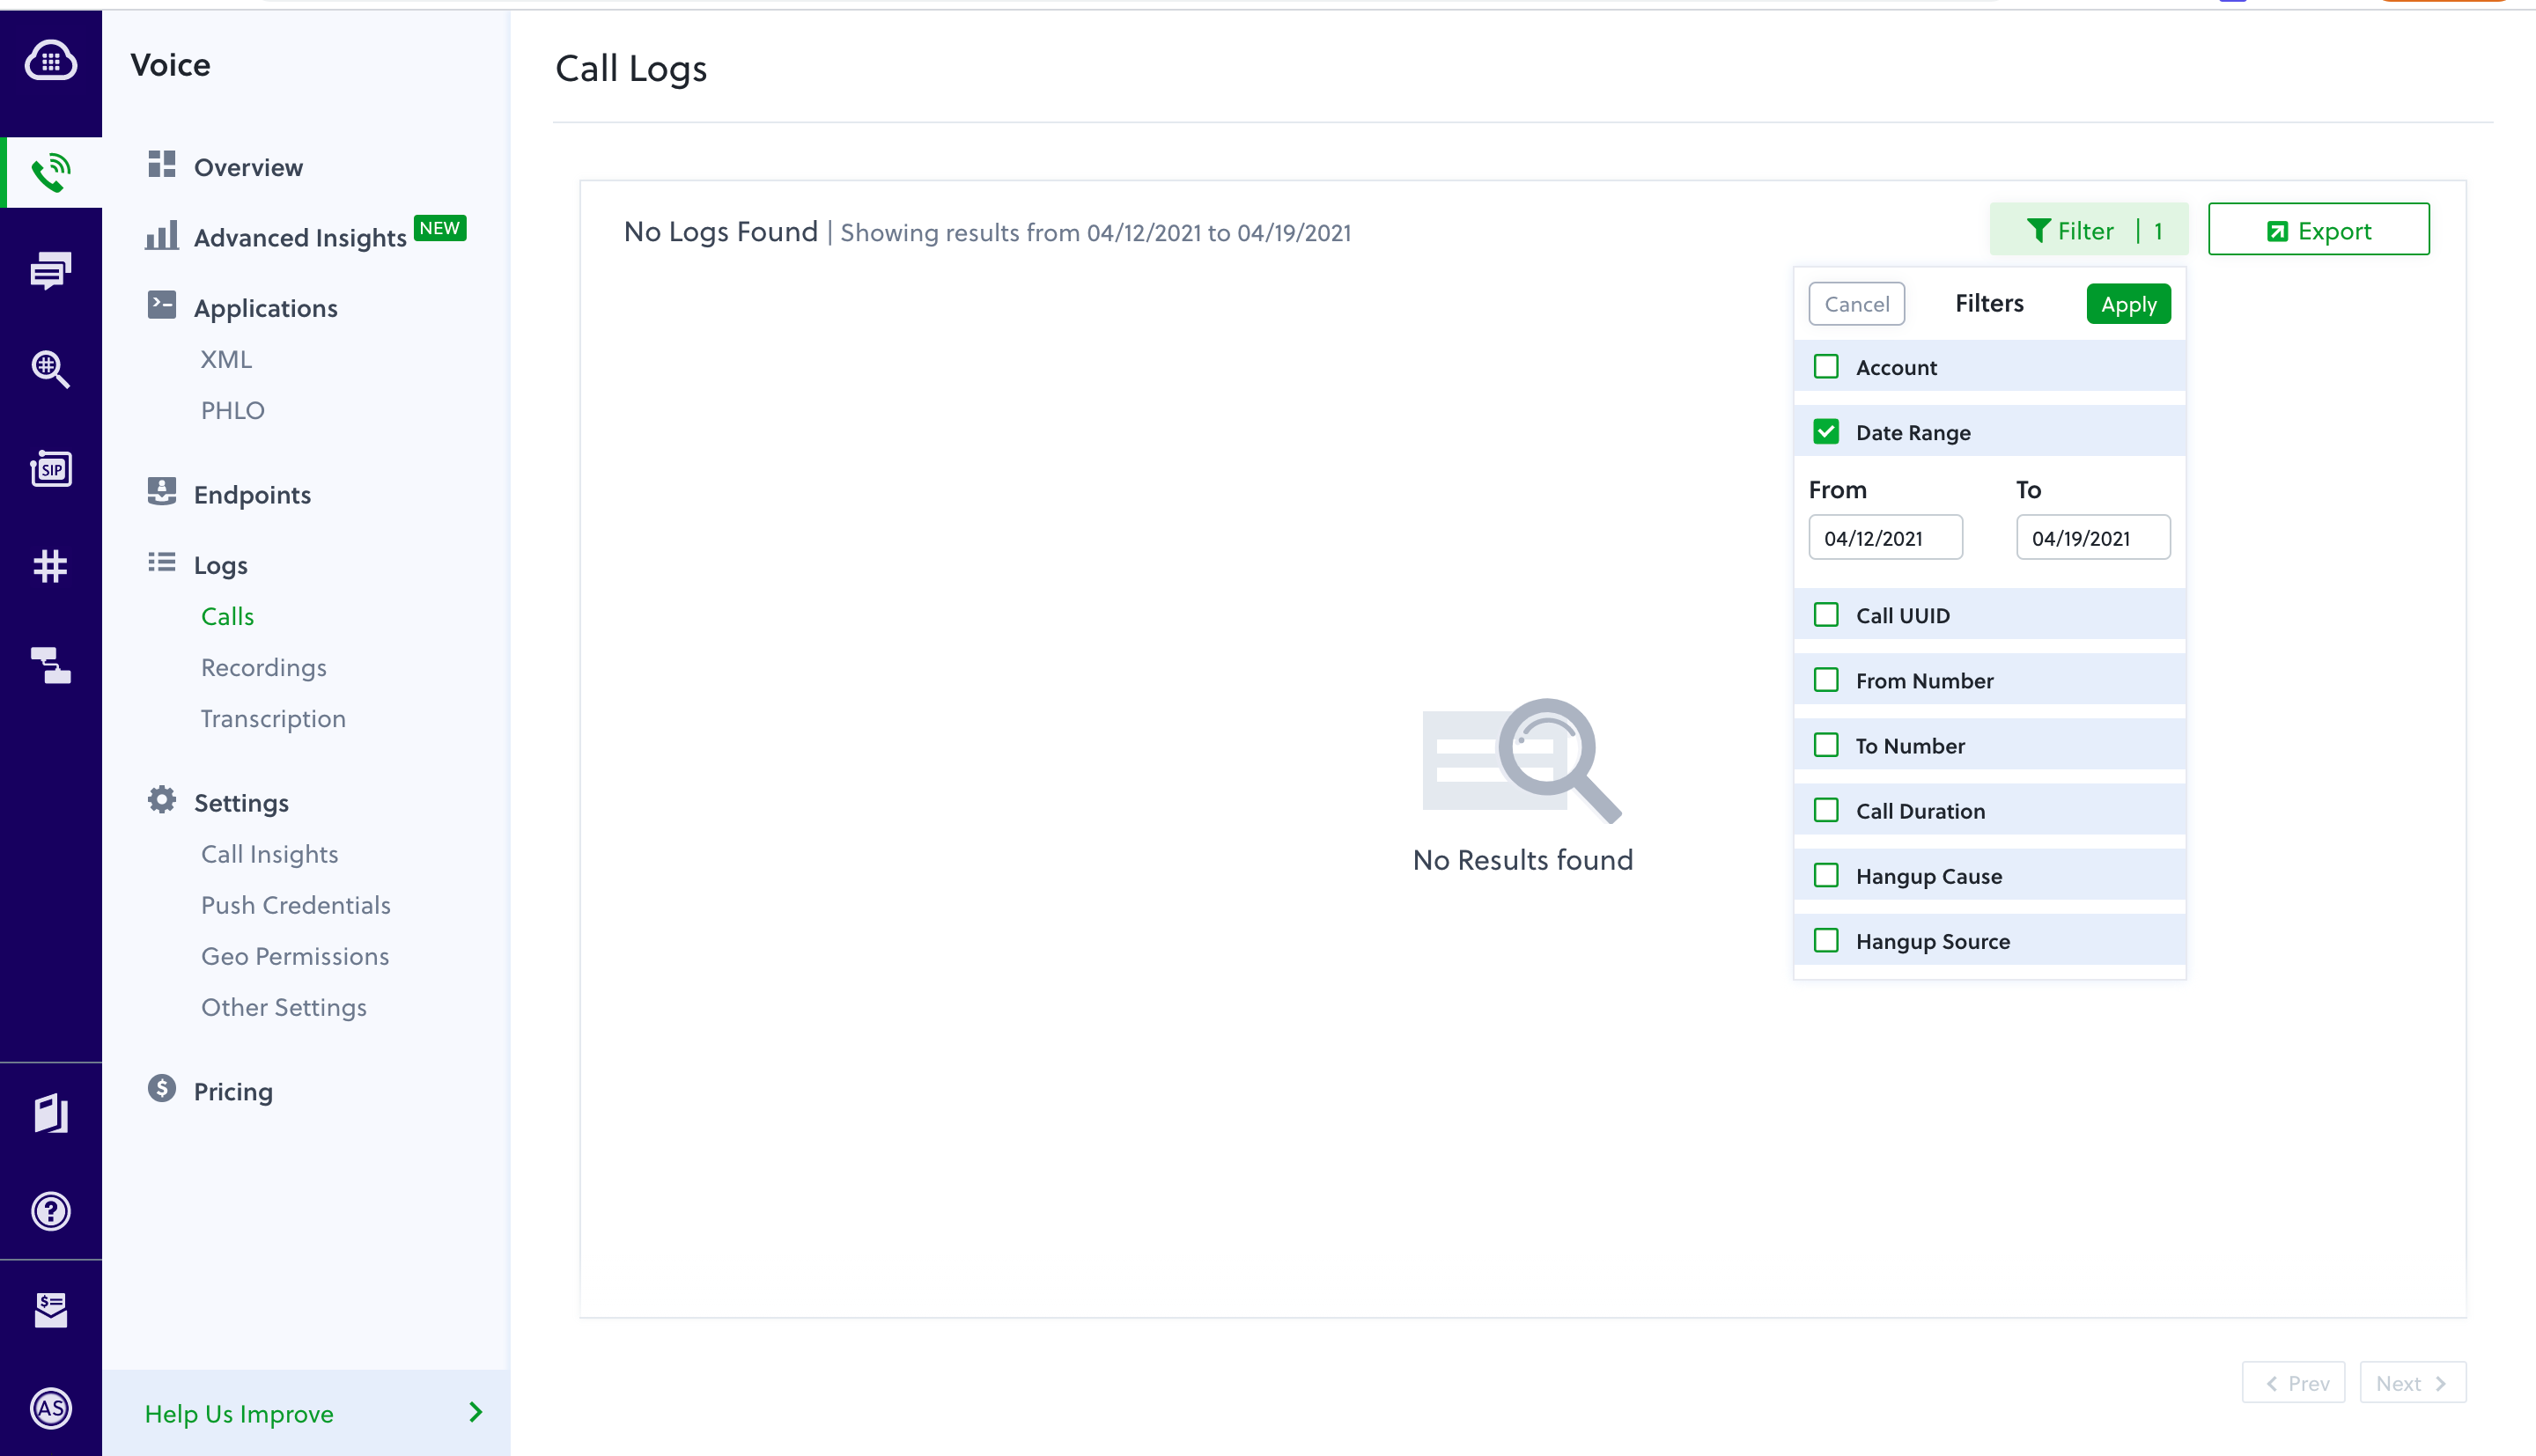Enable the Account filter checkbox
2536x1456 pixels.
click(1826, 367)
